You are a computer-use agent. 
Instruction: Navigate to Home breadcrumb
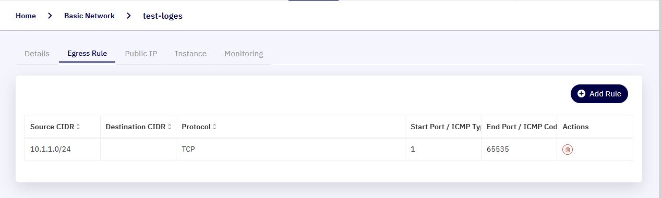tap(26, 16)
